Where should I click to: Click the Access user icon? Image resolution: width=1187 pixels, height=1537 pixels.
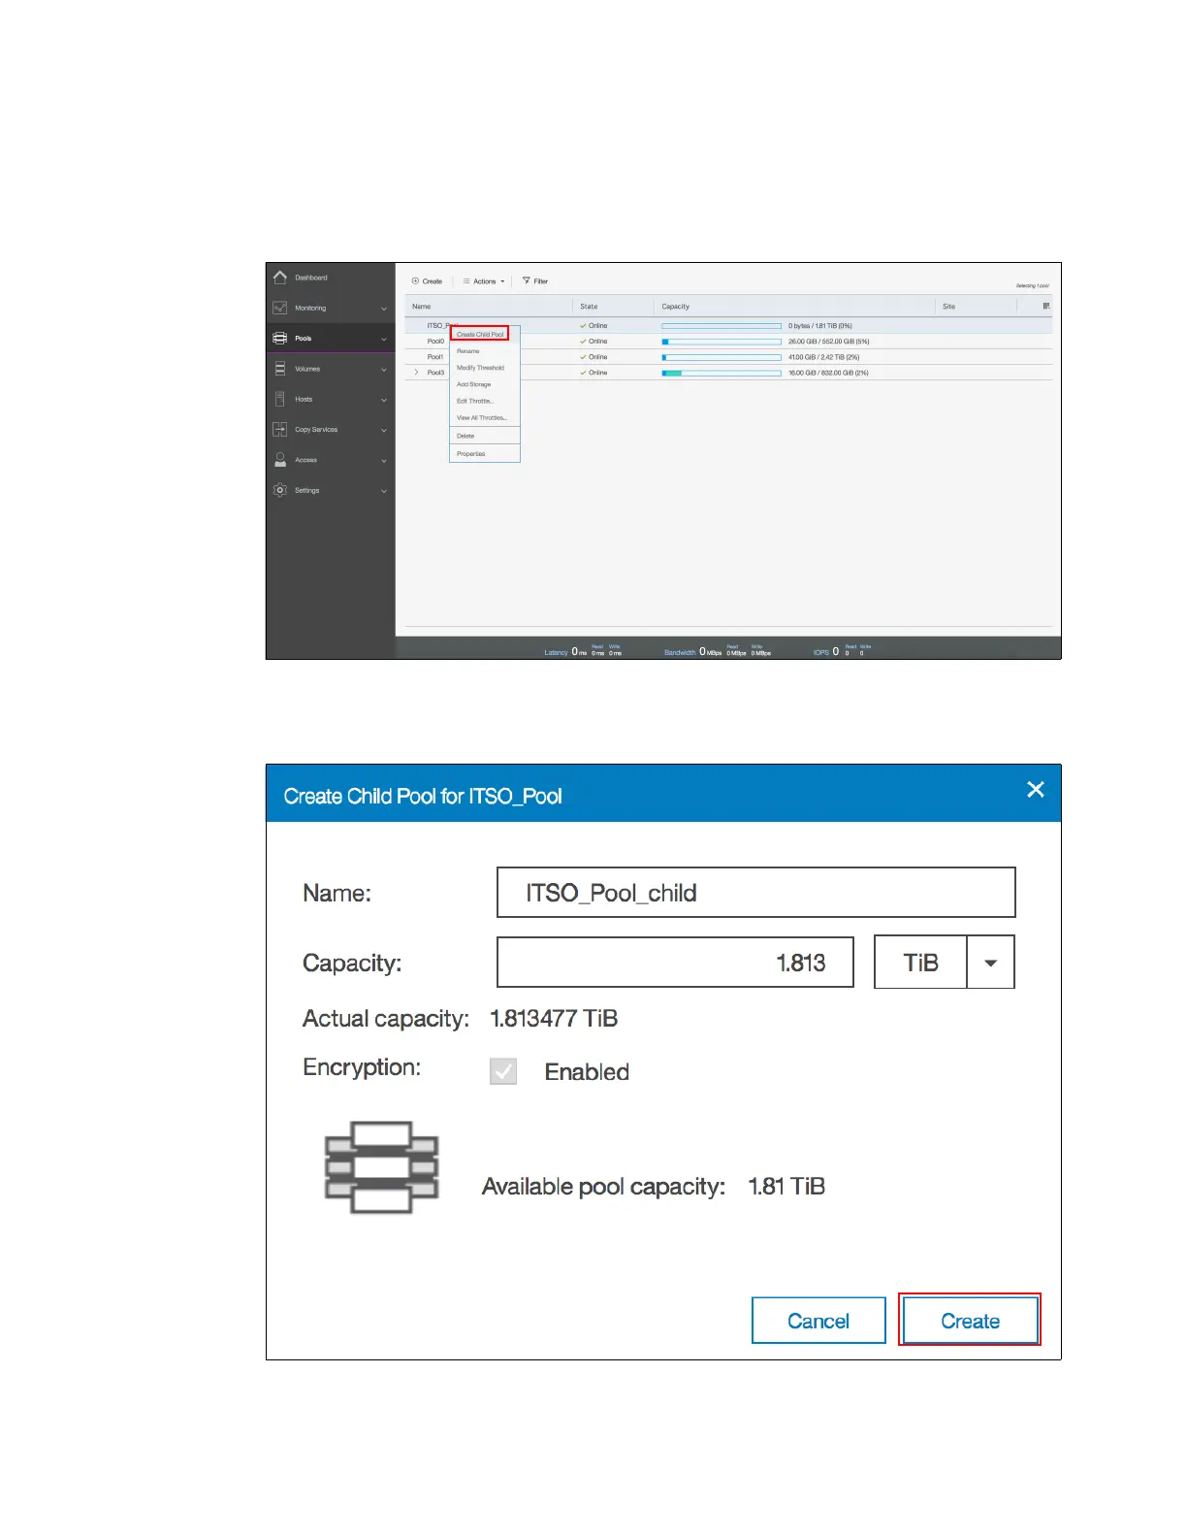(x=280, y=460)
